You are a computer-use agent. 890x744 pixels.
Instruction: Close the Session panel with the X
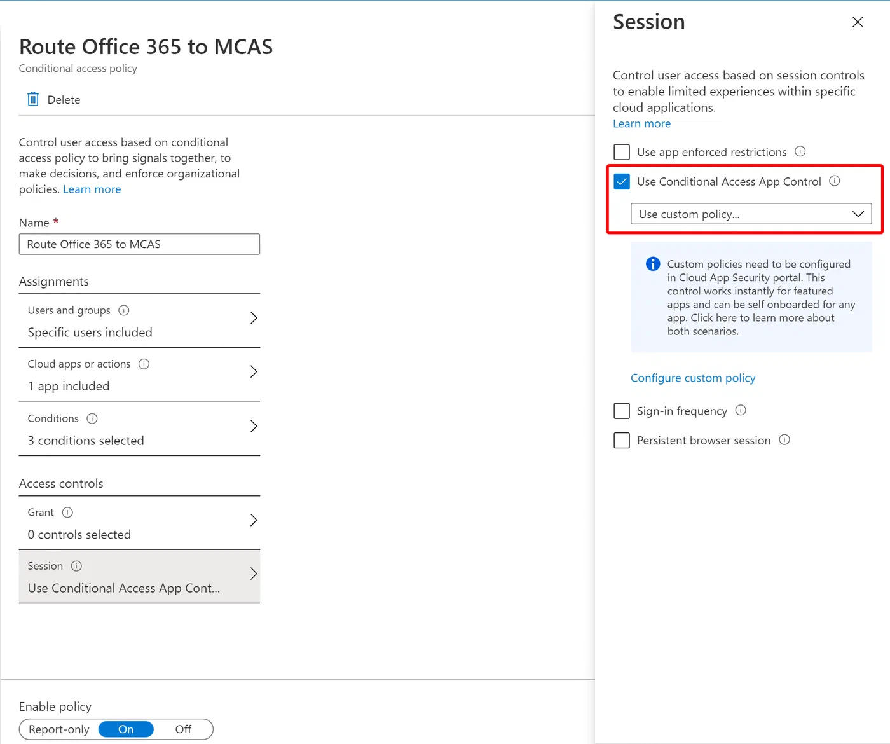[x=858, y=22]
